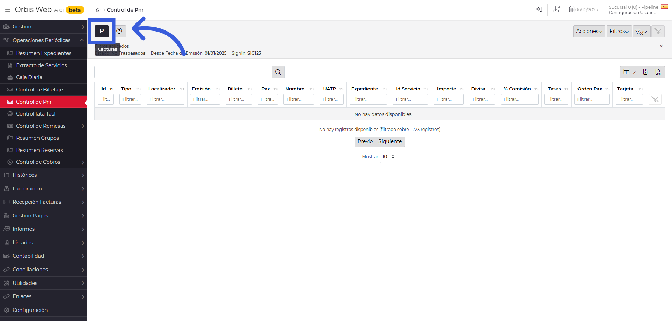Screen dimensions: 672x321
Task: Expand Control de Remesas submenu
Action: pos(44,126)
